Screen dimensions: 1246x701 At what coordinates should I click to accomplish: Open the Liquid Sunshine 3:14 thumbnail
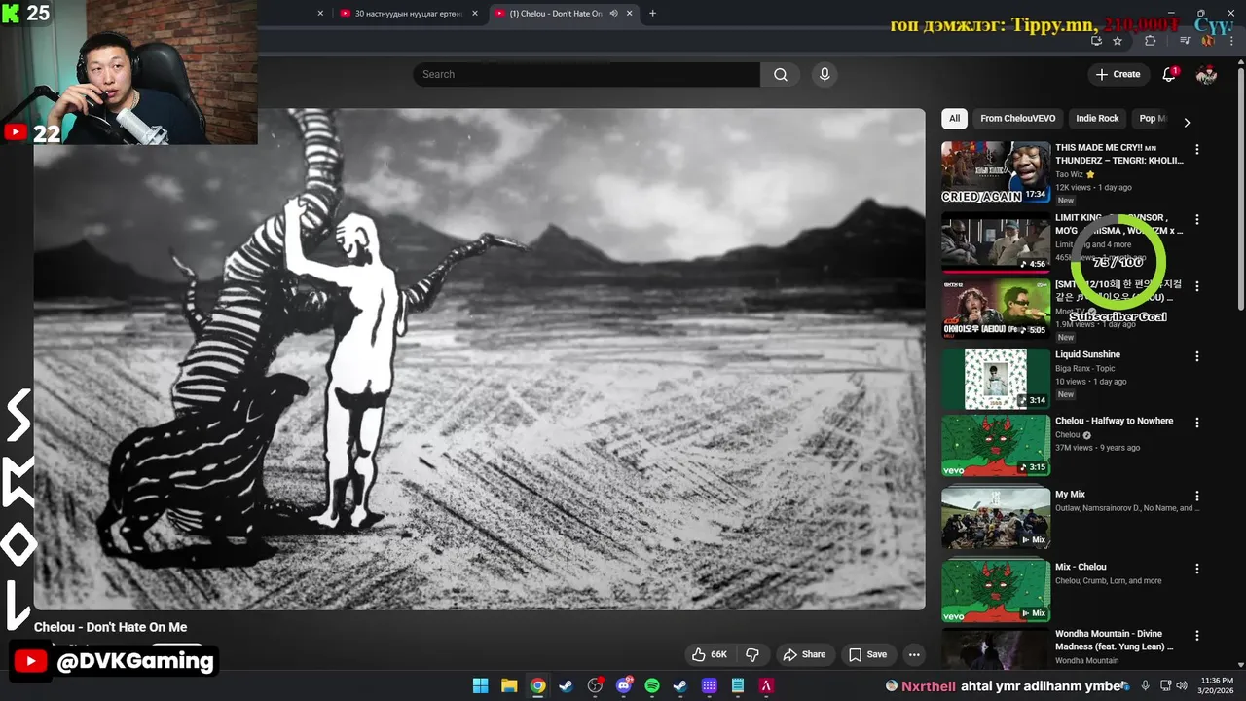coord(996,379)
